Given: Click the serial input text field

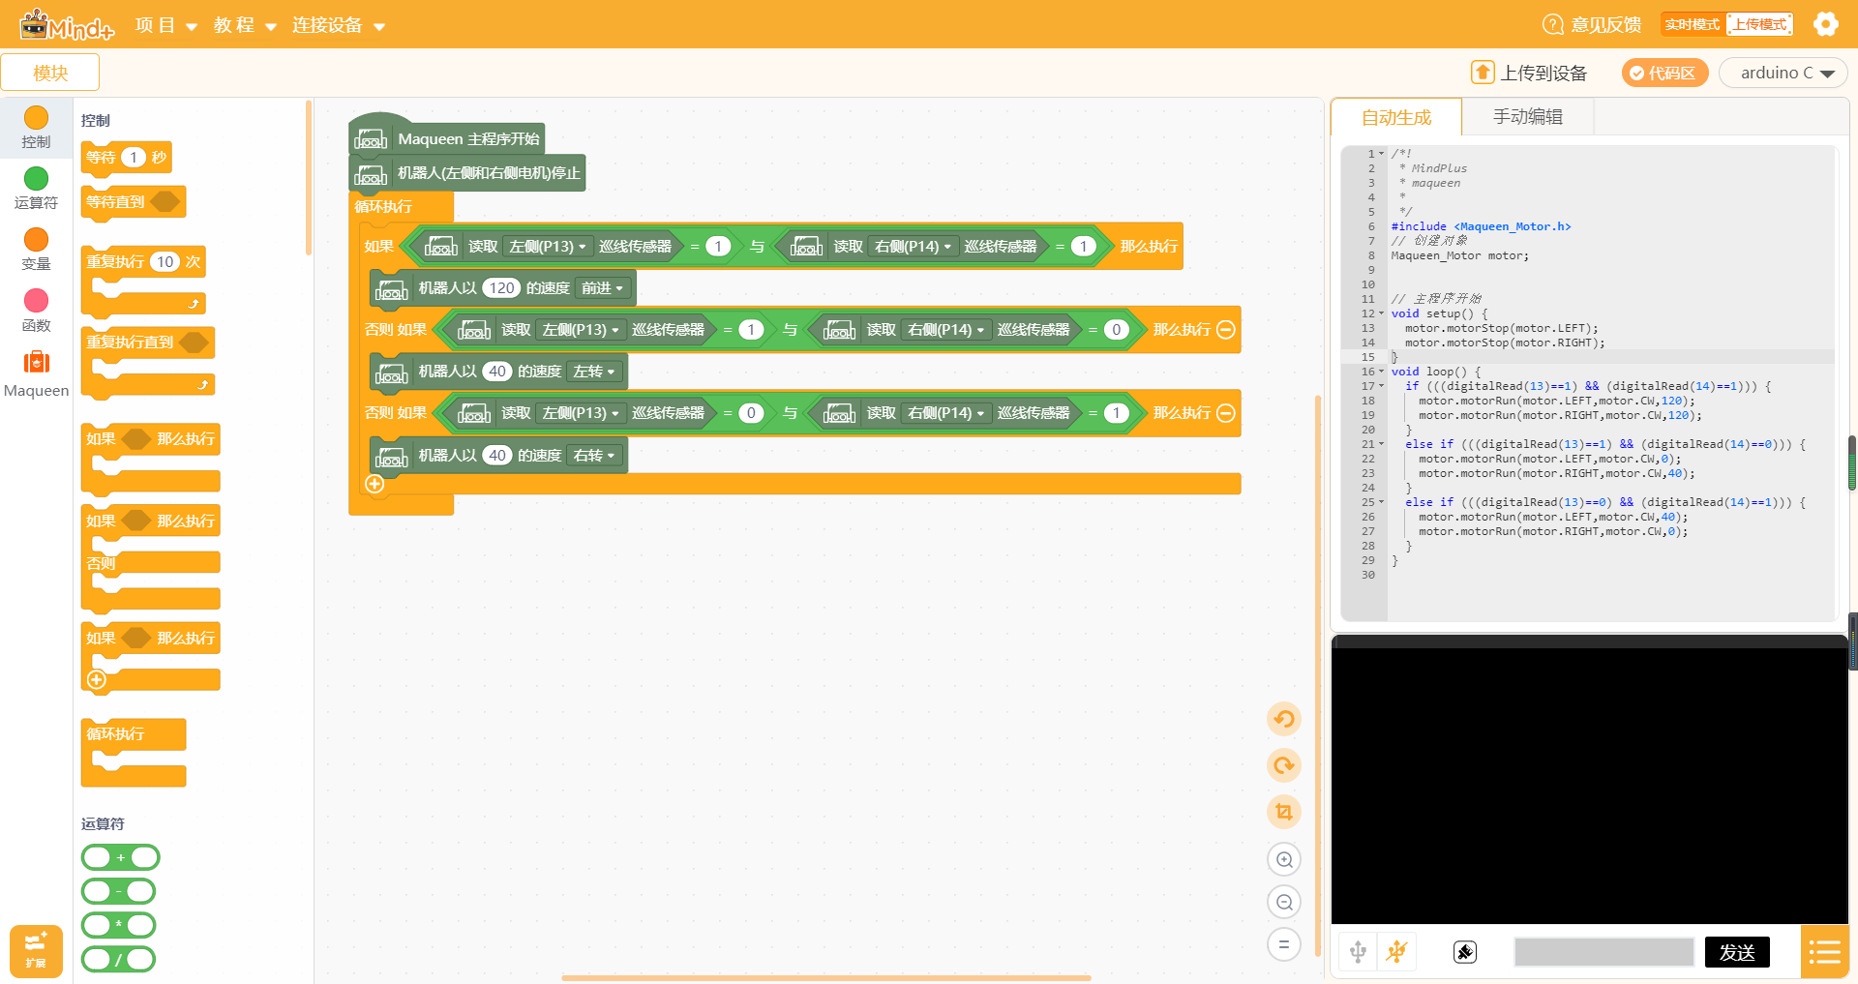Looking at the screenshot, I should [1603, 952].
